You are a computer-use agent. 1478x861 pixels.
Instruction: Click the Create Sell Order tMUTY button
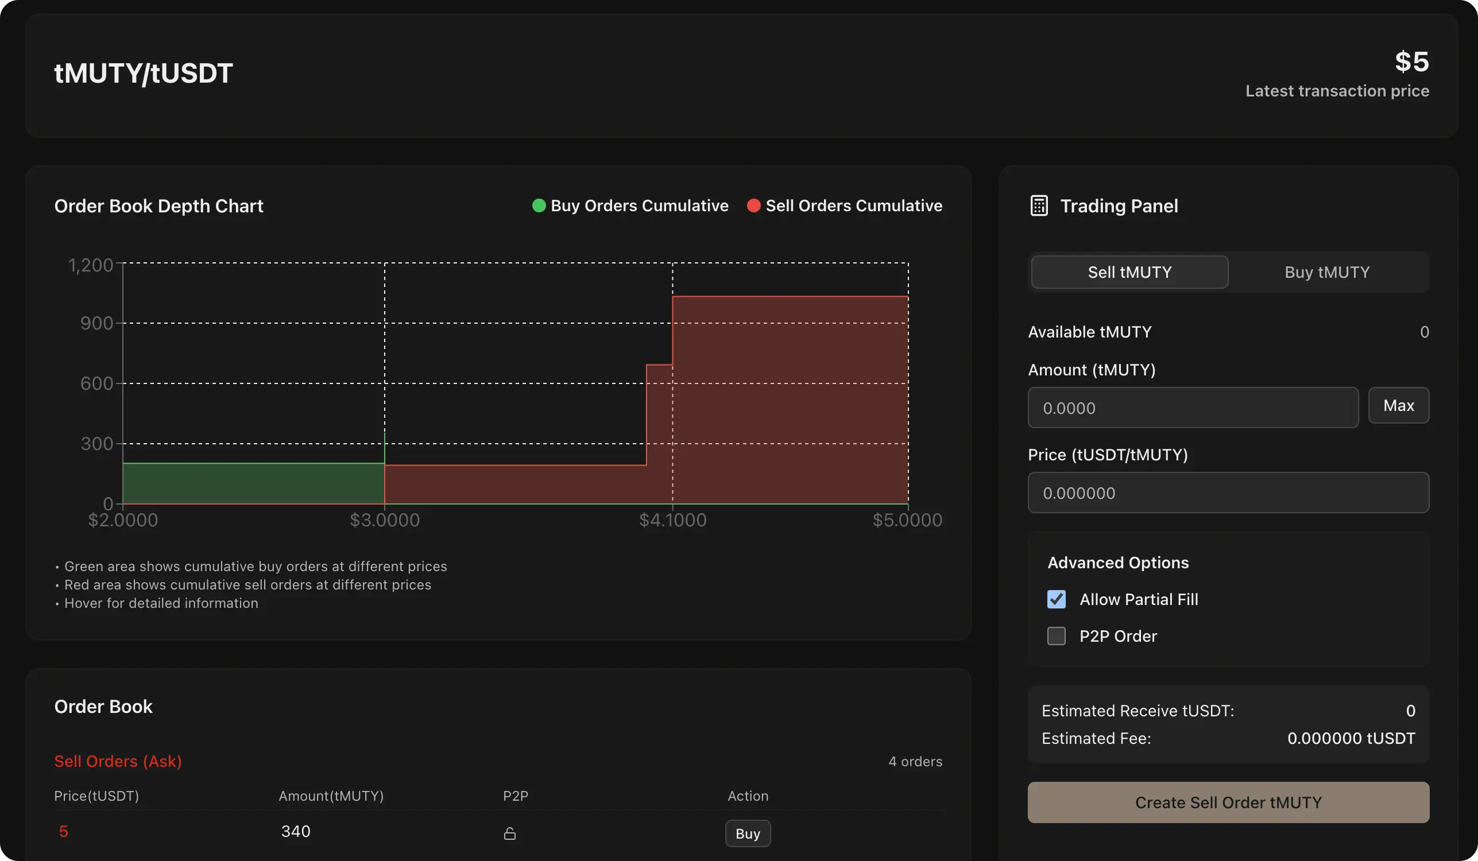(1228, 802)
